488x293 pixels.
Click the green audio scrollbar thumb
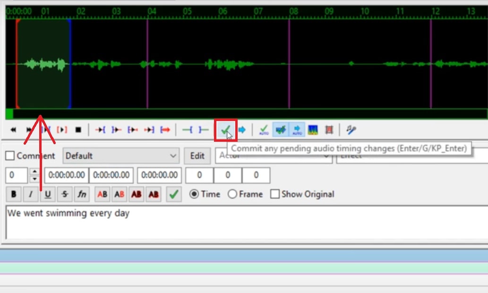9,114
